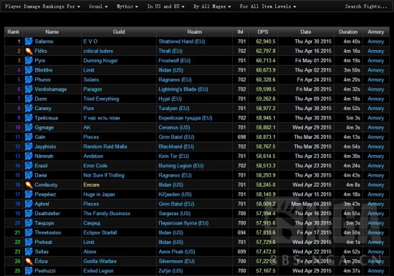This screenshot has height=276, width=394.
Task: Open the Zul'jin (US) realm link
Action: click(x=170, y=271)
